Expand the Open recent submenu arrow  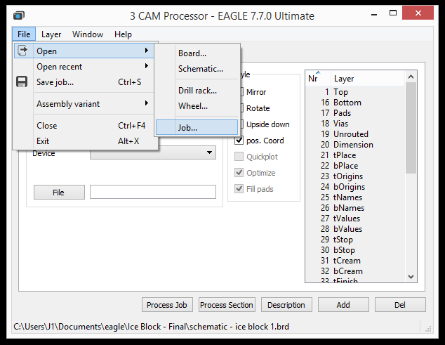coord(147,66)
